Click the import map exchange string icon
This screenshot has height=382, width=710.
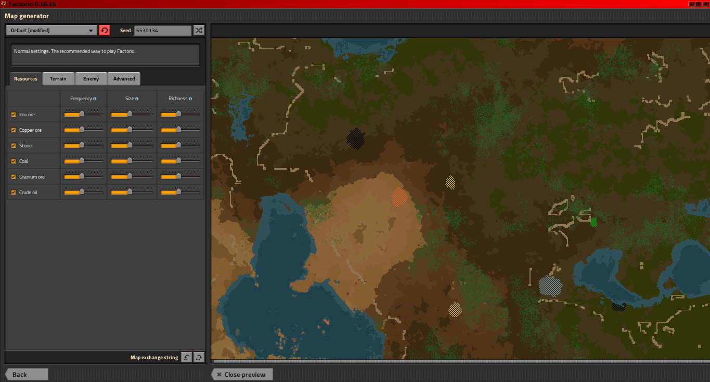tap(187, 357)
